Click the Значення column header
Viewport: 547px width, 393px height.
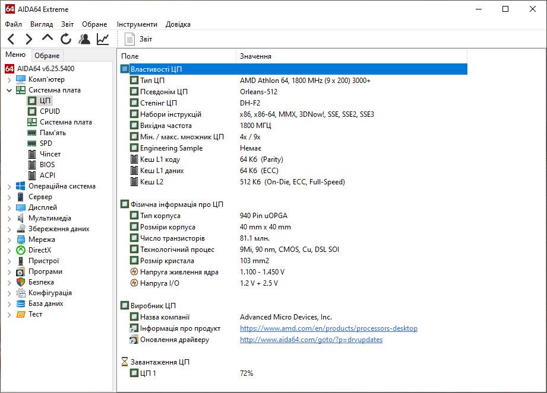(x=352, y=56)
